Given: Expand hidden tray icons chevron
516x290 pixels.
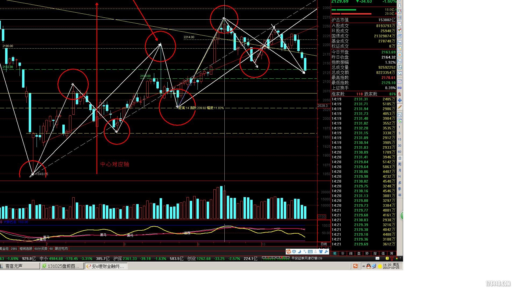Looking at the screenshot, I should pyautogui.click(x=364, y=266).
